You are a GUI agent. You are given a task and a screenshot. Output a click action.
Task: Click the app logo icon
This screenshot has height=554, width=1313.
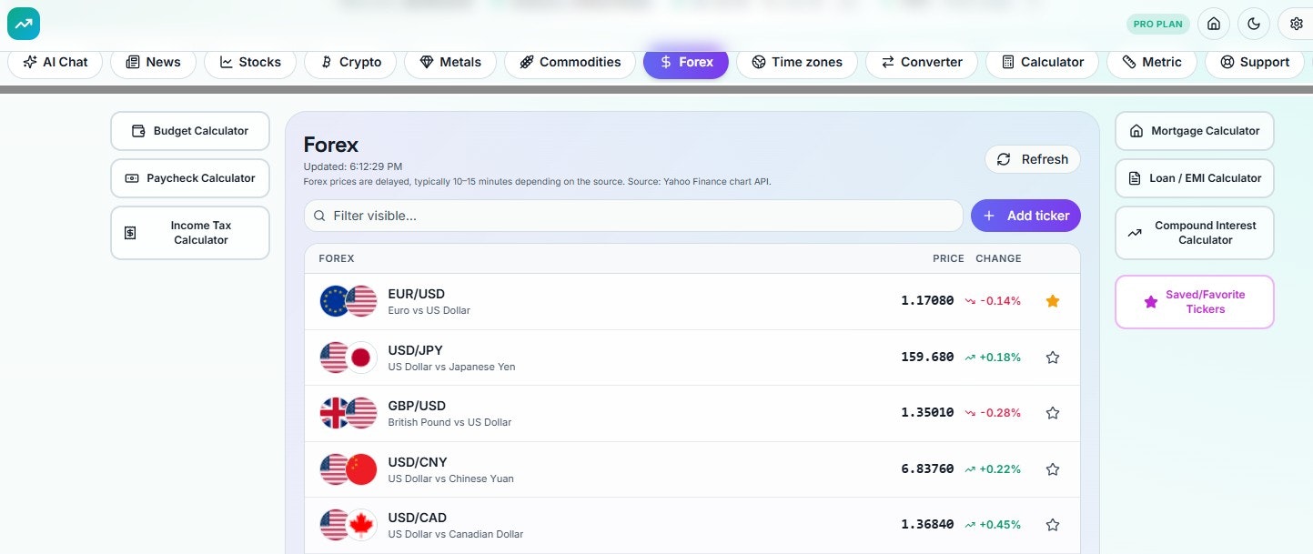[23, 23]
